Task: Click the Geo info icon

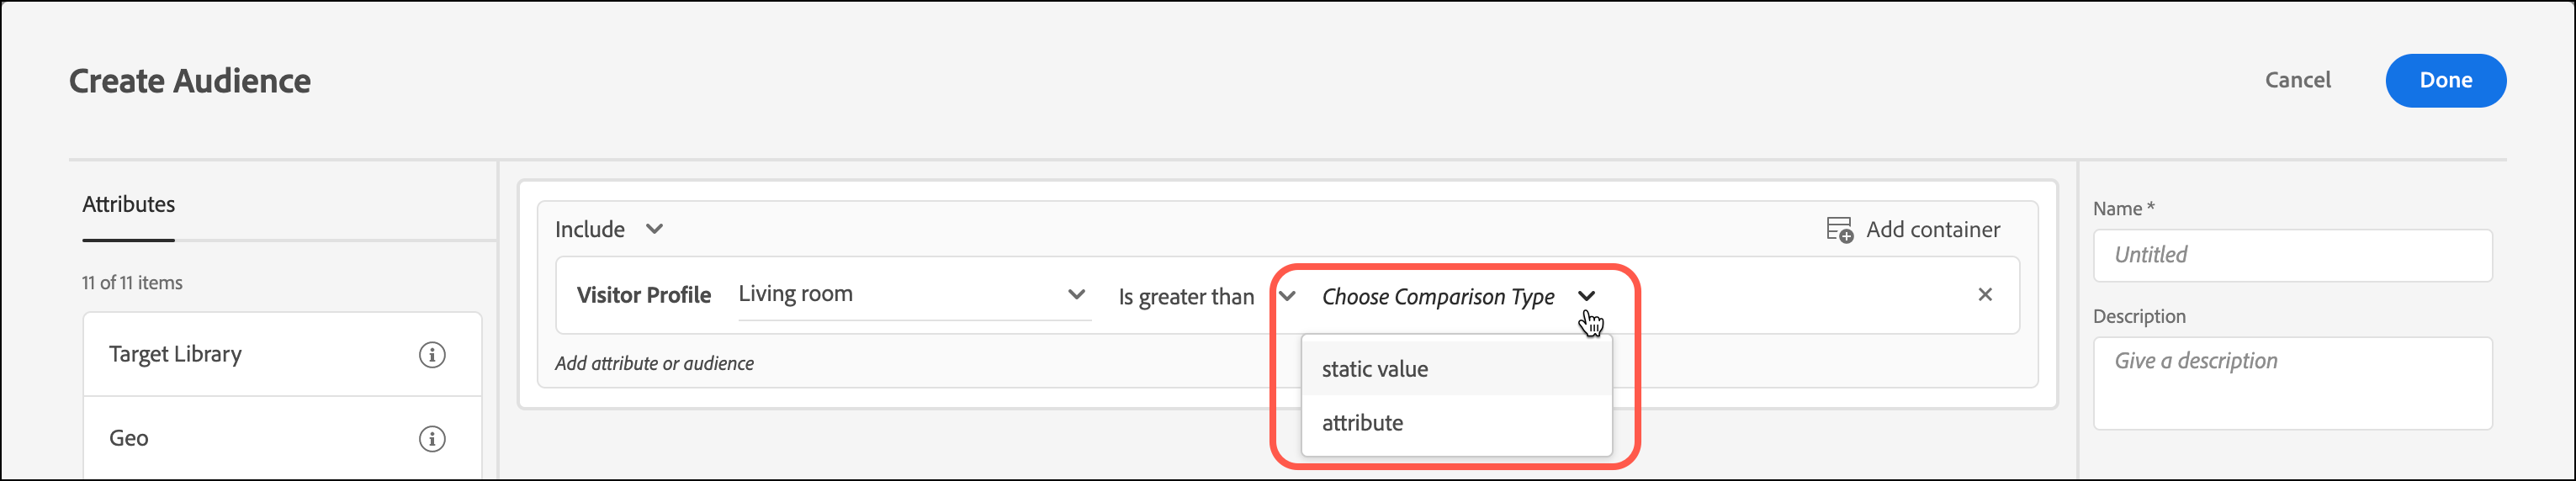Action: coord(431,439)
